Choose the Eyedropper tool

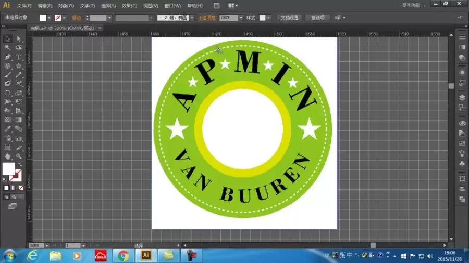point(7,129)
